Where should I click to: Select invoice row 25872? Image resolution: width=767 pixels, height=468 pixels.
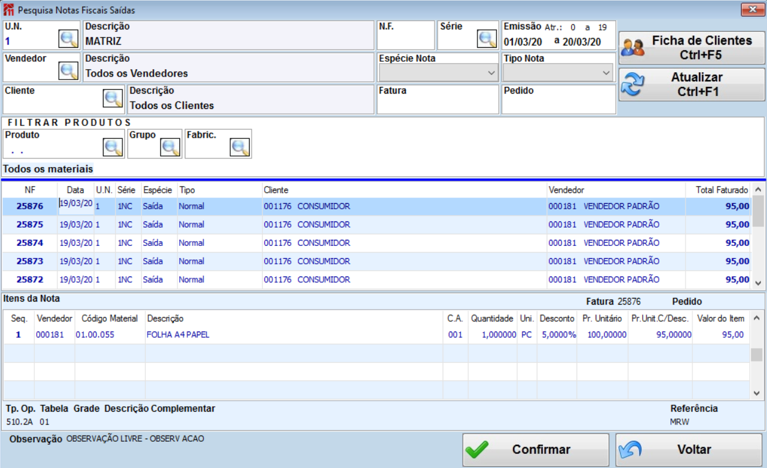pos(377,280)
